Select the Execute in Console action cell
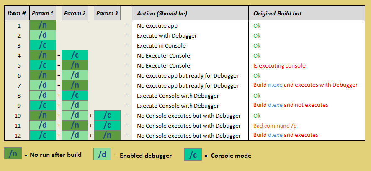The height and width of the screenshot is (171, 371). tap(161, 45)
